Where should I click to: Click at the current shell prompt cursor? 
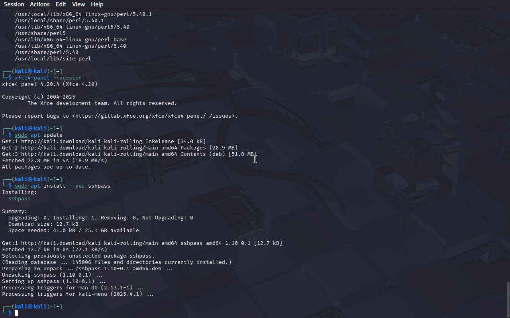coord(16,313)
